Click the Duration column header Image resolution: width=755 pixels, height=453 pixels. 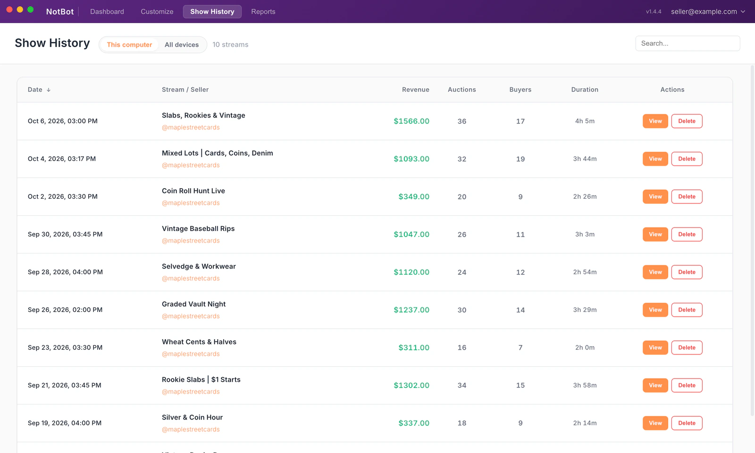tap(585, 90)
